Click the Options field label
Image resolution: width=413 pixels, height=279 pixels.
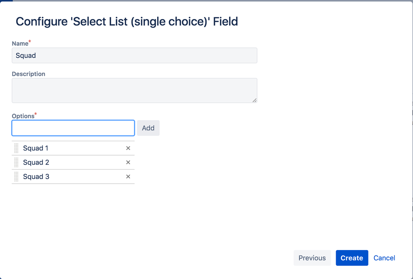(23, 116)
